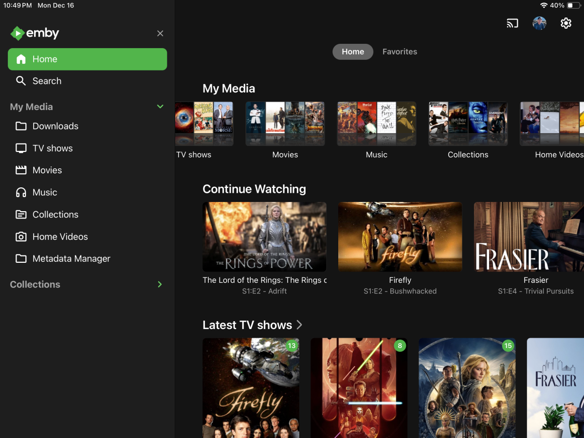The width and height of the screenshot is (584, 438).
Task: Collapse the My Media sidebar section
Action: click(160, 107)
